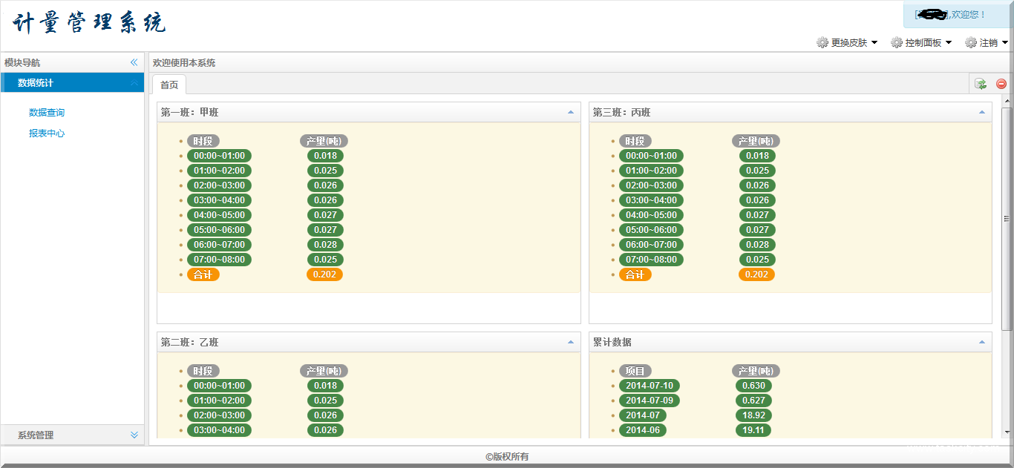
Task: Open the 报表中心 link in the sidebar
Action: click(47, 134)
